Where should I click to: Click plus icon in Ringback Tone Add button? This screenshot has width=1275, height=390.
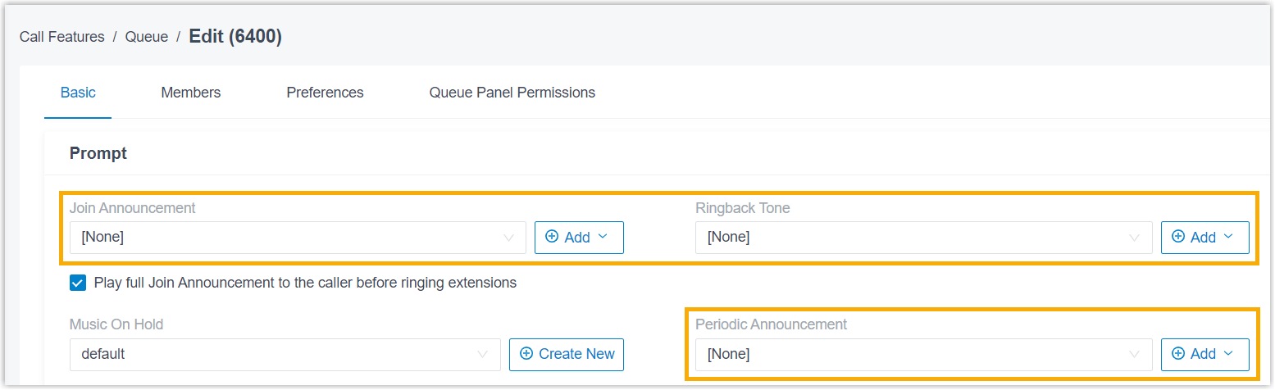pos(1178,237)
